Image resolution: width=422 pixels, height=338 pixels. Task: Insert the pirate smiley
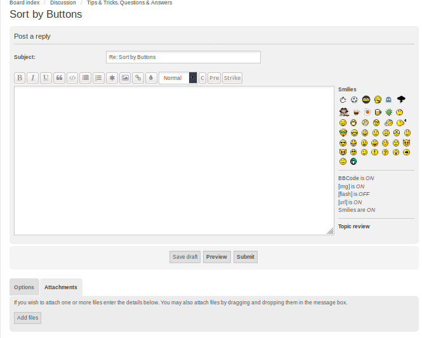click(344, 112)
